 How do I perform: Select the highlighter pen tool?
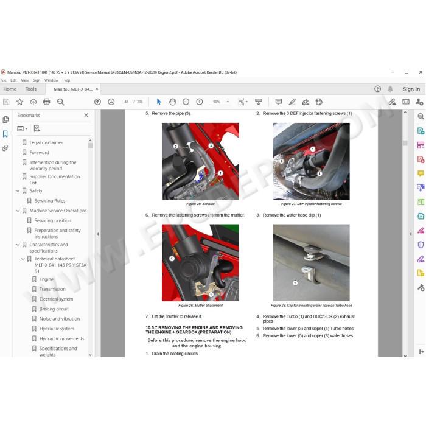292,102
